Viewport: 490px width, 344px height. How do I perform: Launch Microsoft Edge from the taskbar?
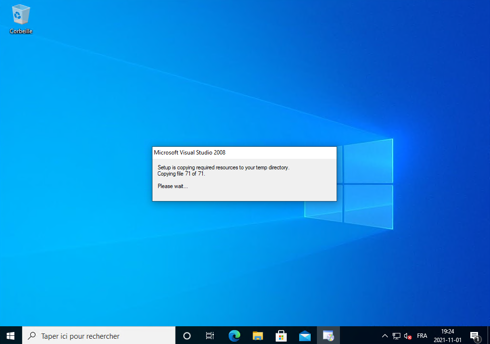pos(234,336)
